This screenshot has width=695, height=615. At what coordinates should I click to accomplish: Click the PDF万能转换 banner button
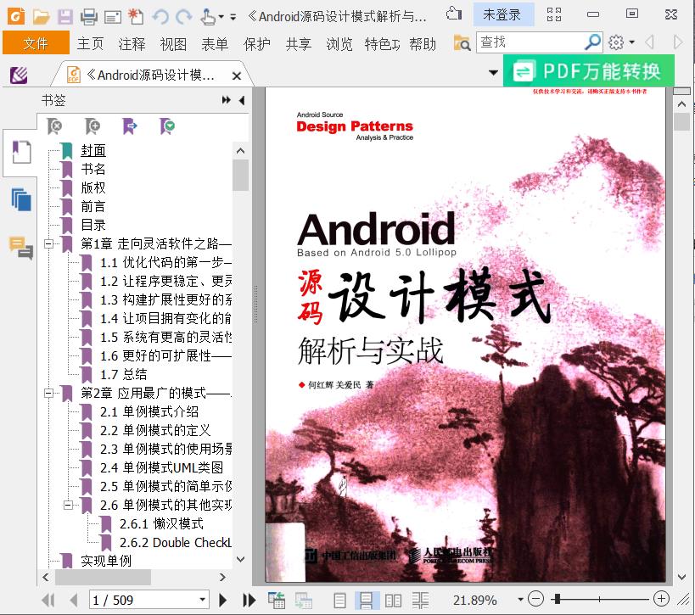point(589,71)
